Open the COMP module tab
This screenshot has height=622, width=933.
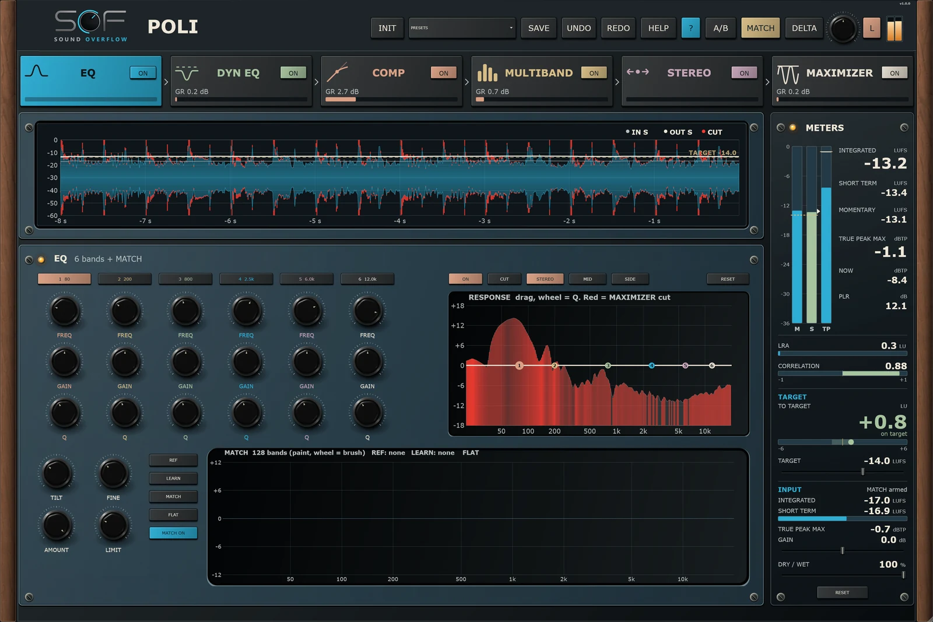pyautogui.click(x=391, y=81)
